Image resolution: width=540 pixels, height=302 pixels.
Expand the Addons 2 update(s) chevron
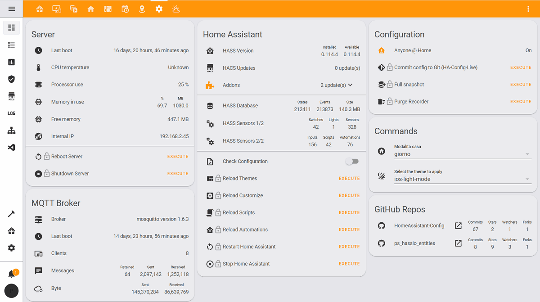(x=351, y=85)
